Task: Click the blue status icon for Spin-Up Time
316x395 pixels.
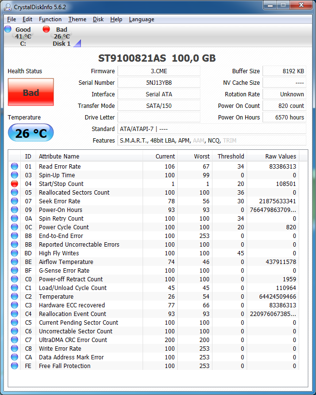Action: 14,175
